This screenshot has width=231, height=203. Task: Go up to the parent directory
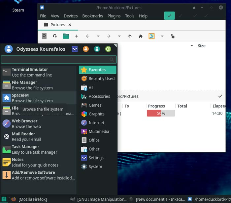[130, 36]
